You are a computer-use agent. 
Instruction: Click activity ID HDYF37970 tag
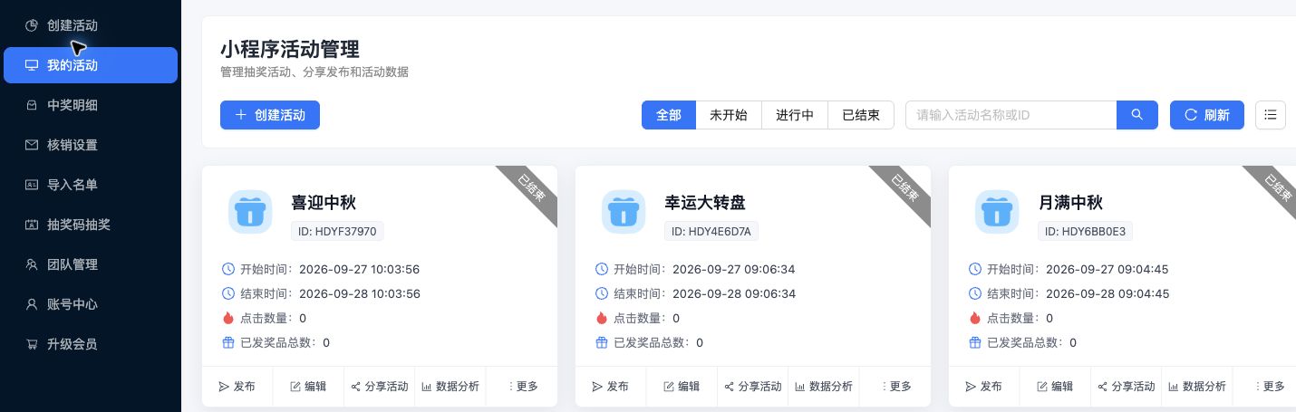tap(337, 231)
